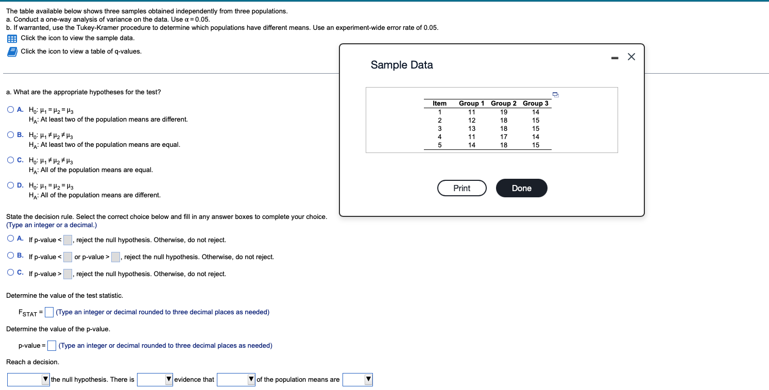Viewport: 769px width, 390px height.
Task: Click the p-value box in decision rule choice A
Action: 67,240
